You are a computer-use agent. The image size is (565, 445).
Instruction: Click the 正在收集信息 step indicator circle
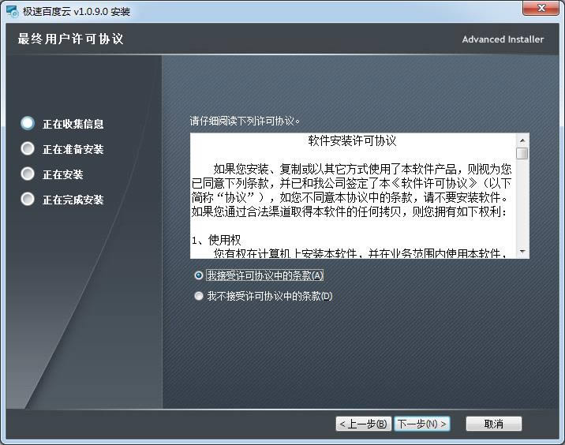[28, 124]
